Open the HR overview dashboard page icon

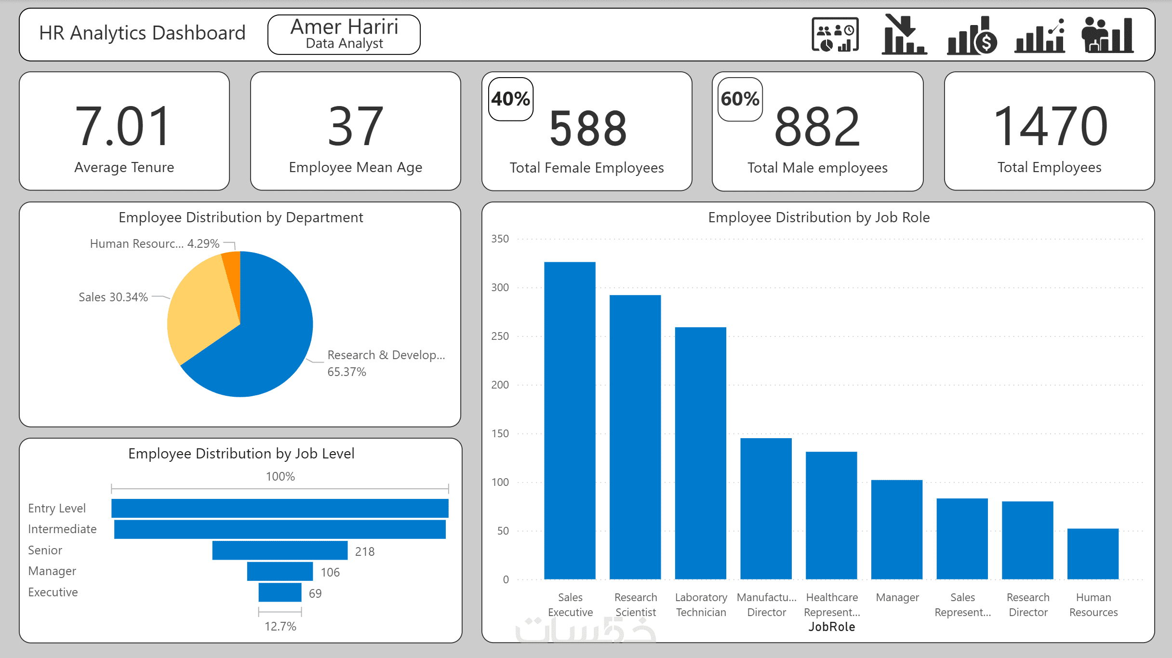click(835, 35)
